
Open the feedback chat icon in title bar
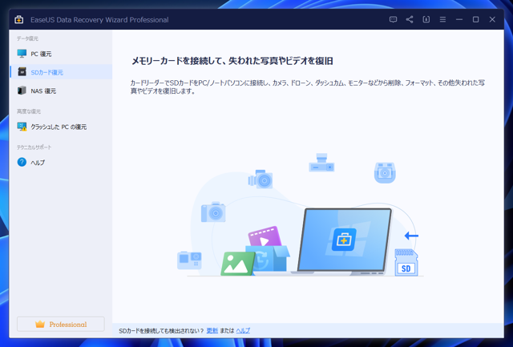coord(393,19)
